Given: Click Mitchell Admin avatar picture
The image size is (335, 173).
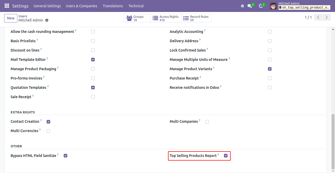Looking at the screenshot, I should pos(273,6).
